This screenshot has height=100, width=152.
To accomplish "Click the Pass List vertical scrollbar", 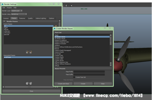I will coord(111,50).
